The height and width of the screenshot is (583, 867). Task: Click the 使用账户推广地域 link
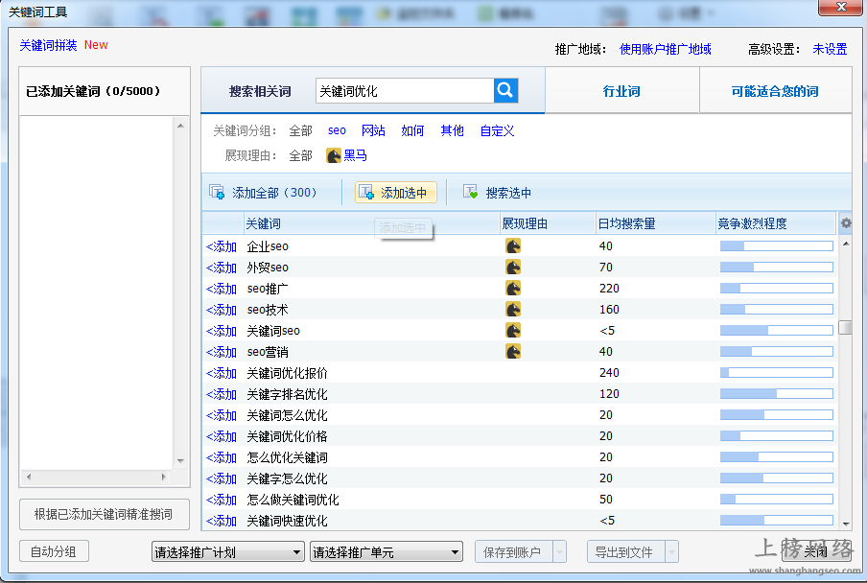[x=665, y=49]
